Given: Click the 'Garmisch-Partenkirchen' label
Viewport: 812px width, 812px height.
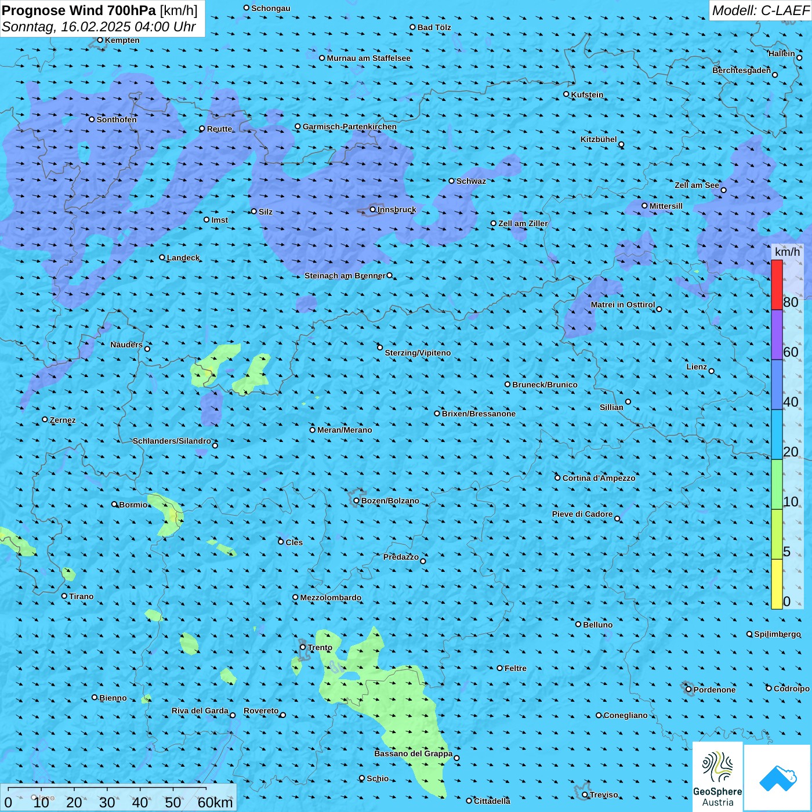Looking at the screenshot, I should (350, 126).
